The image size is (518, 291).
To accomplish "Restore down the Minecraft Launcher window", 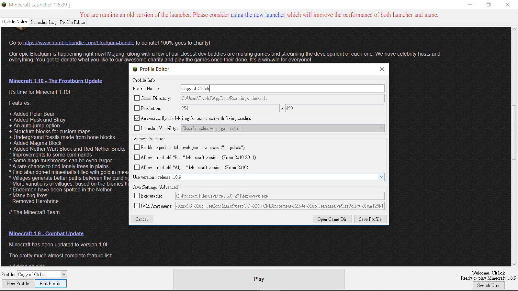I will (489, 5).
